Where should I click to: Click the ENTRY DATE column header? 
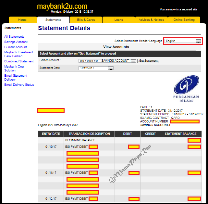click(x=51, y=134)
